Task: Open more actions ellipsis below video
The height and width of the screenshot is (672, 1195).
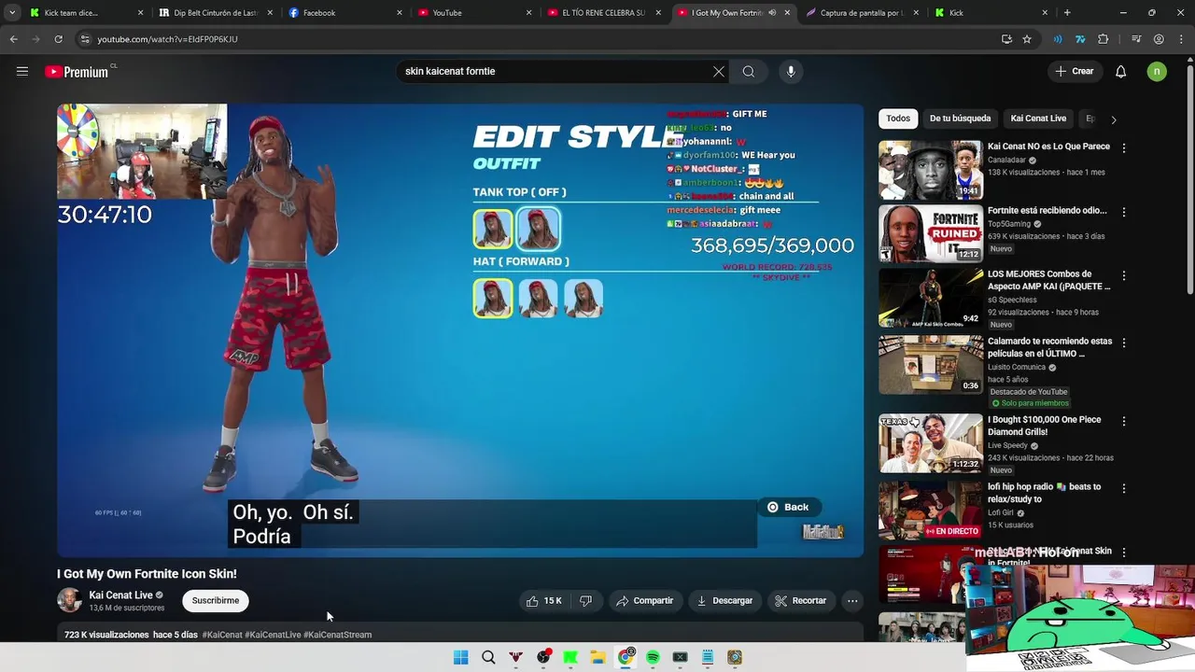Action: 852,601
